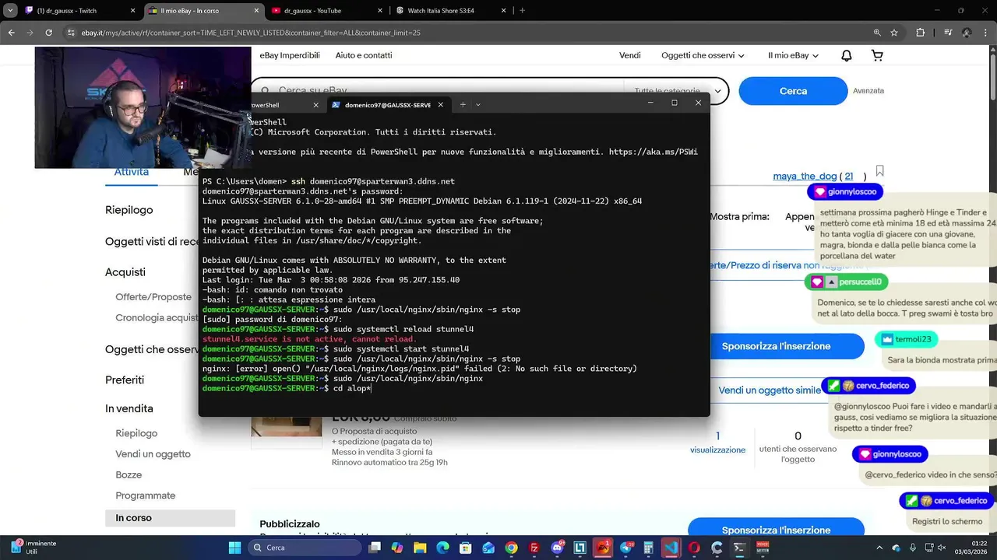Image resolution: width=997 pixels, height=560 pixels.
Task: Open Microsoft Edge from the taskbar
Action: 443,548
